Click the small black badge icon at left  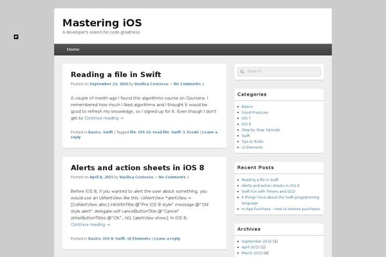16,37
